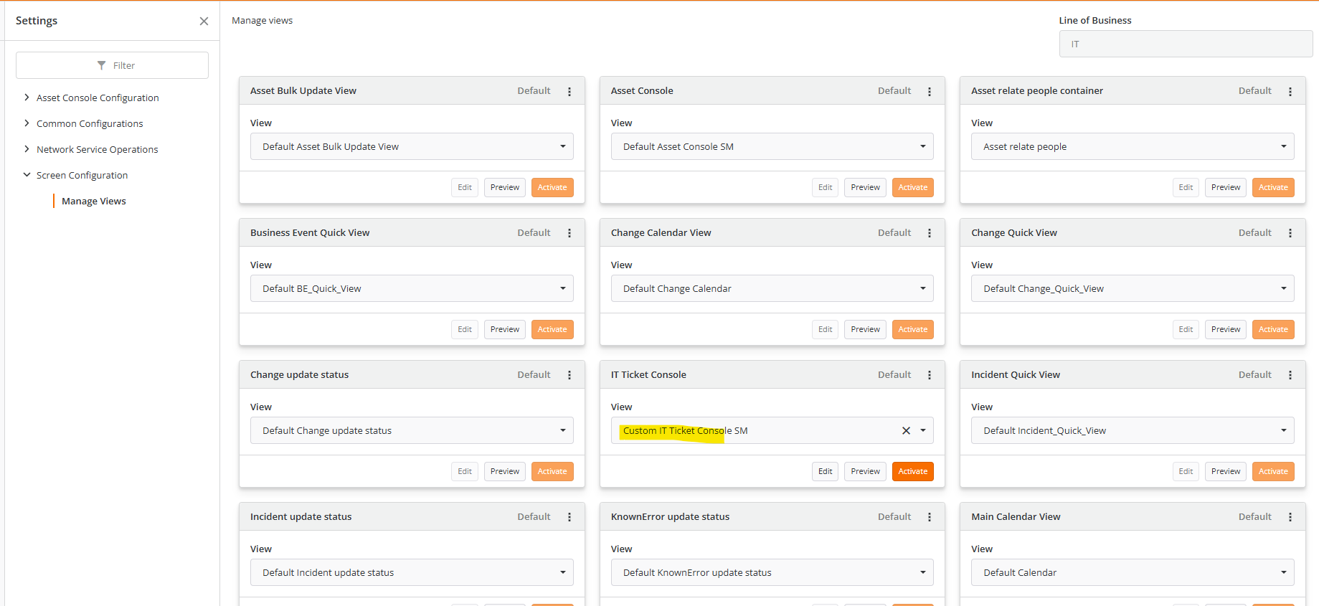The width and height of the screenshot is (1319, 606).
Task: Activate the Asset Console view
Action: 913,187
